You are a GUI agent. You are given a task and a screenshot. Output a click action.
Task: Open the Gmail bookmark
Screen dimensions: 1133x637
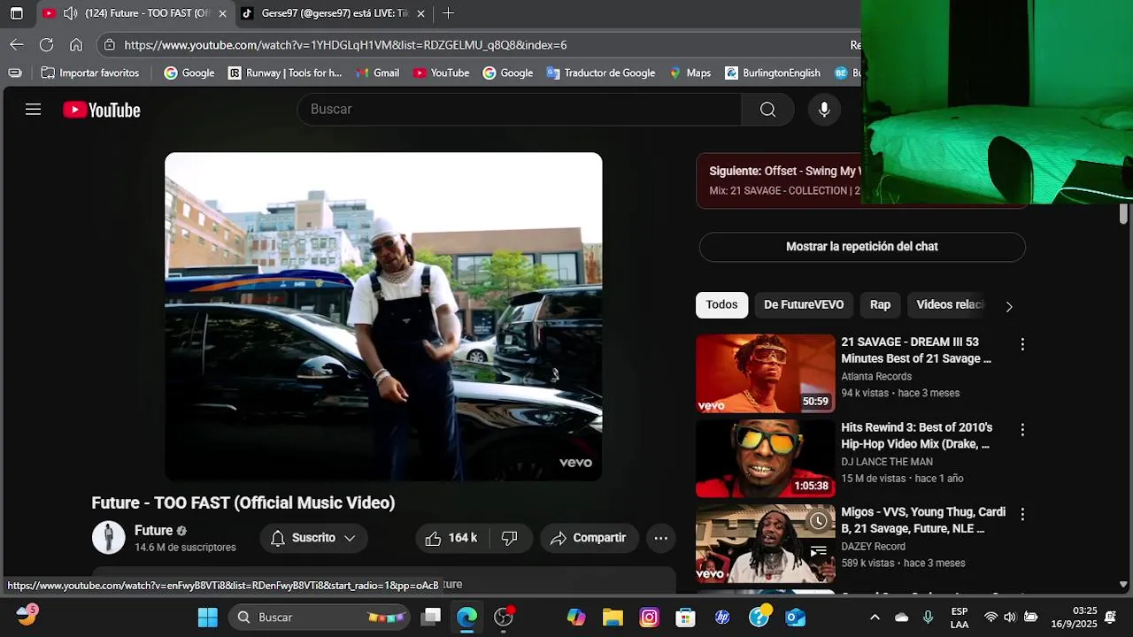(377, 73)
